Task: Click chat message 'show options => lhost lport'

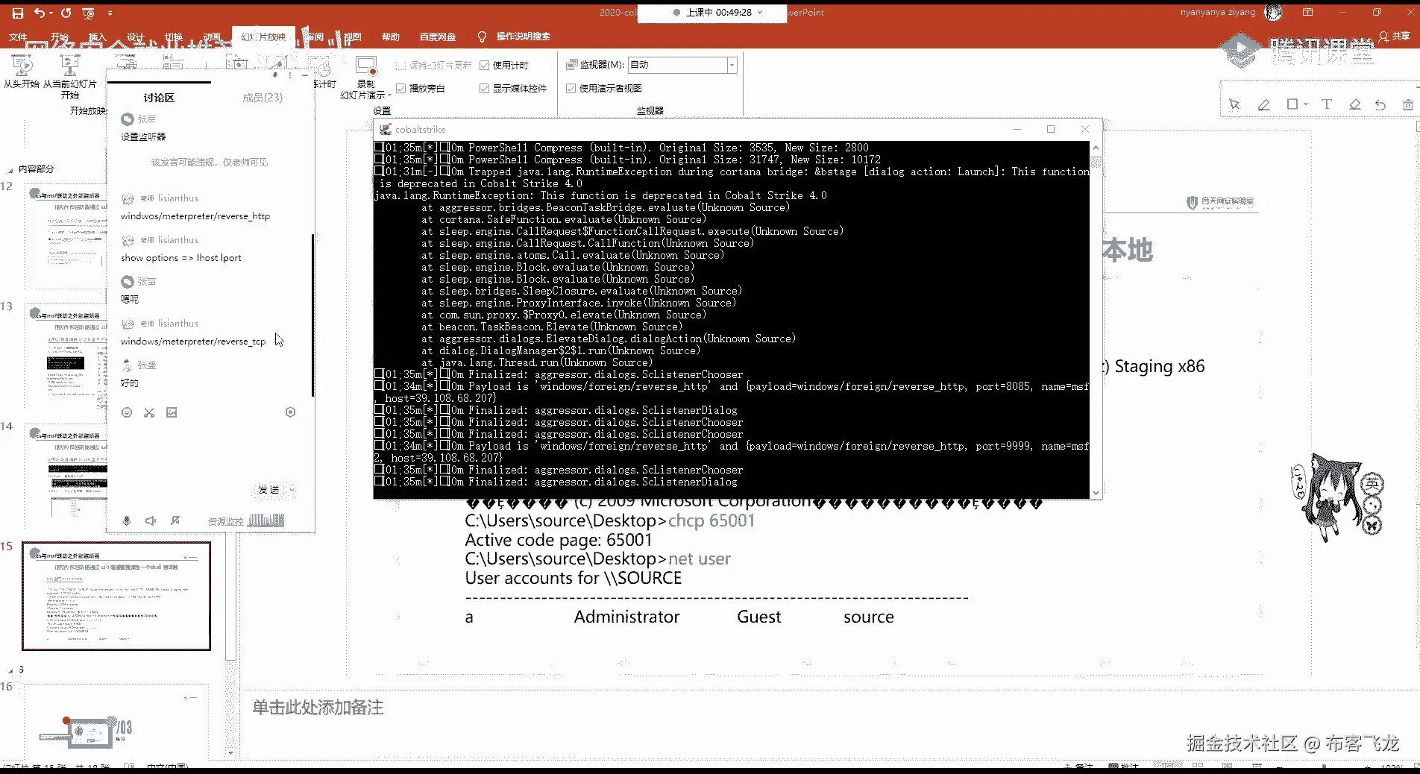Action: 181,258
